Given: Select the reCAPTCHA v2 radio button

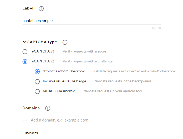Looking at the screenshot, I should [x=25, y=61].
